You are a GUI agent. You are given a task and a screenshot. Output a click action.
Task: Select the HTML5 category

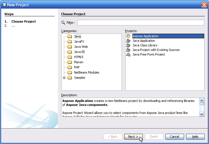click(79, 57)
